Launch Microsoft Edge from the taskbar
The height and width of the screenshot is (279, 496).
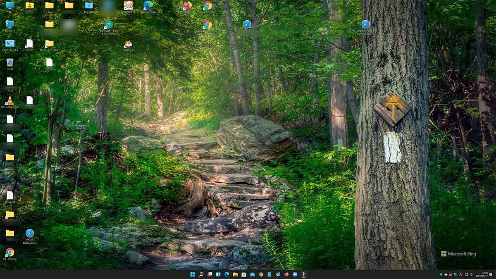(227, 274)
